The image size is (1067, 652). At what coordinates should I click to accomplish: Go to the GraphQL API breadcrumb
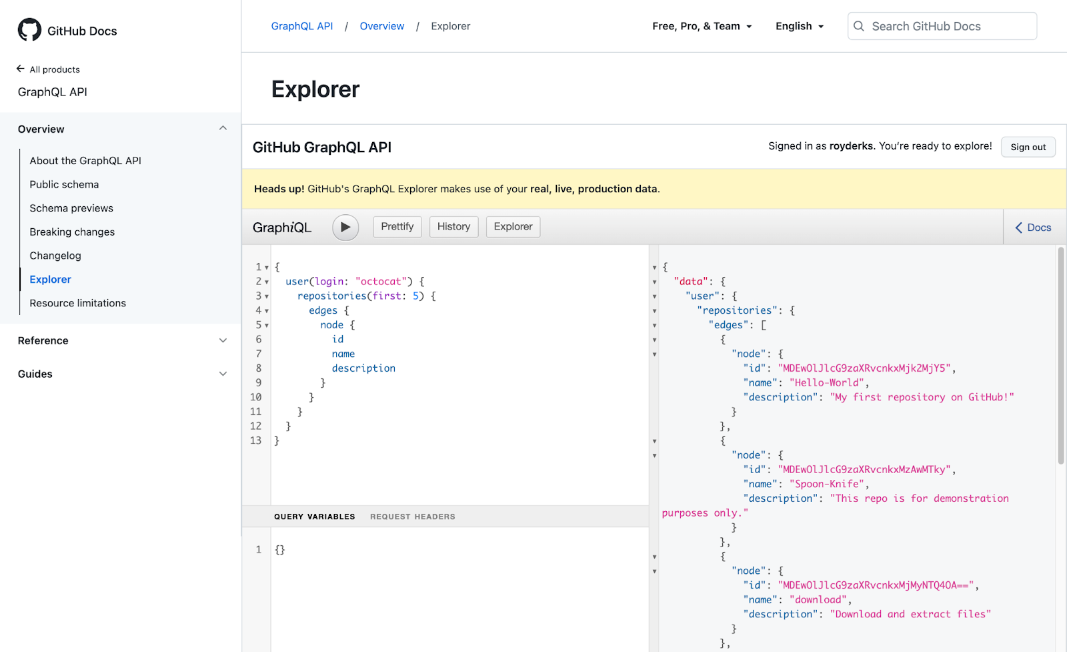[x=302, y=26]
